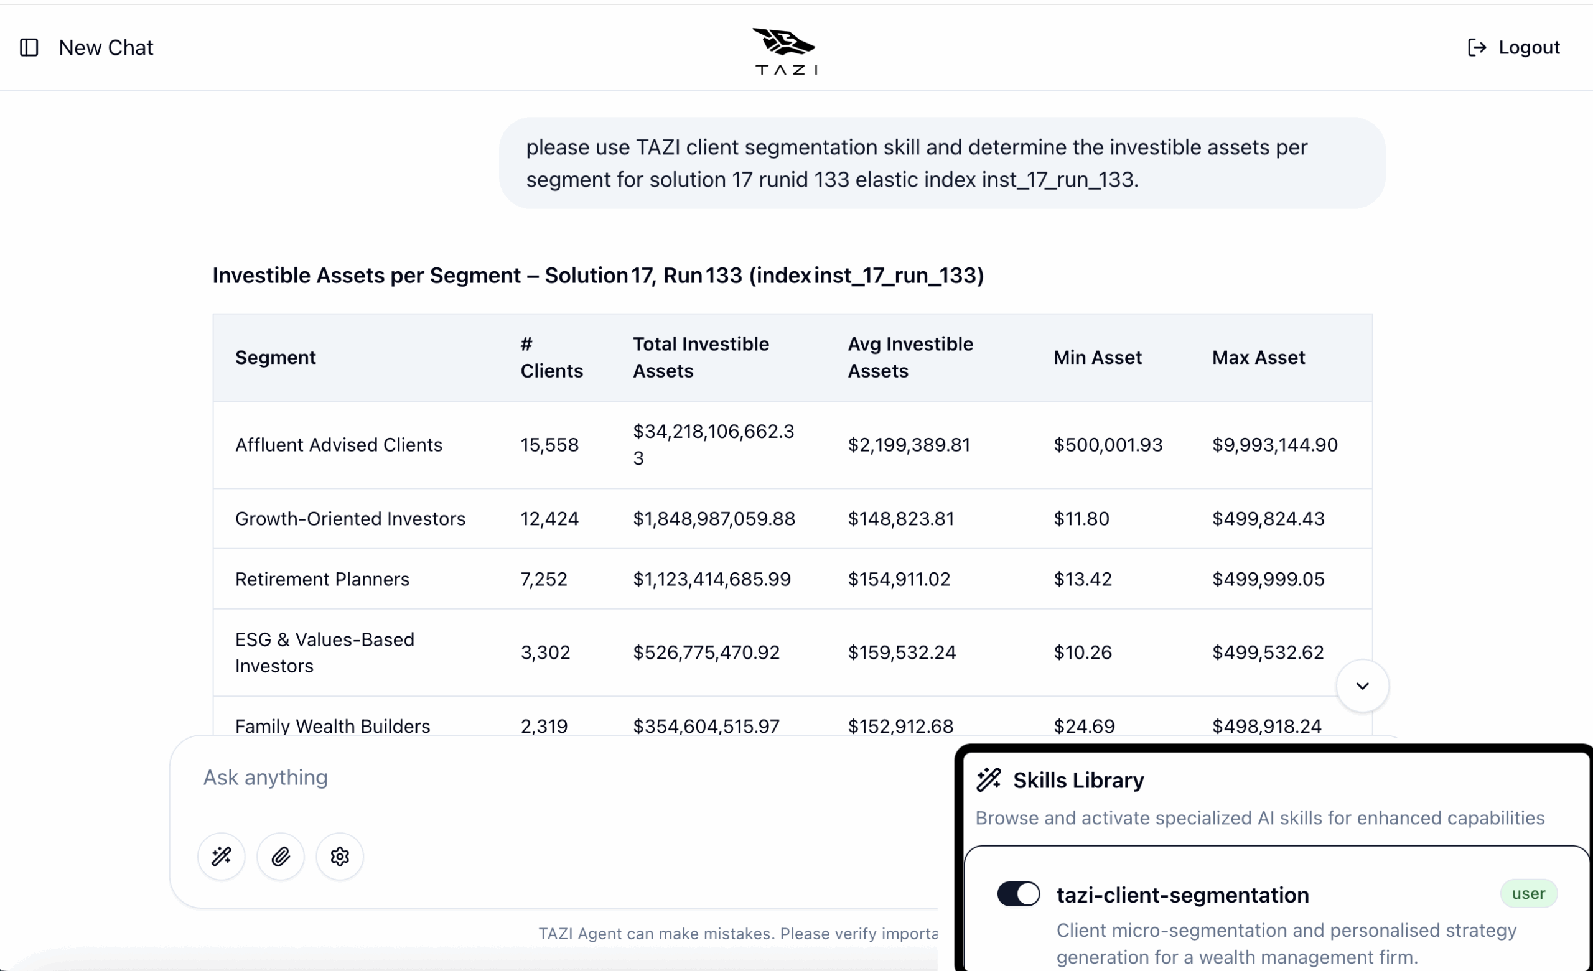Click the Max Asset column header
Viewport: 1593px width, 971px height.
(1258, 358)
